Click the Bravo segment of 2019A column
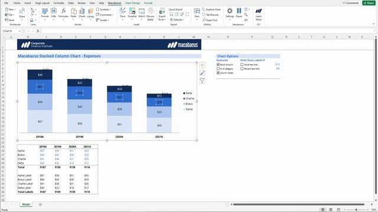The height and width of the screenshot is (212, 378). (x=80, y=107)
